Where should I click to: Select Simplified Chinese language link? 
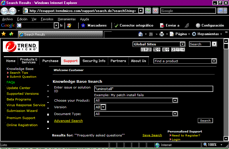click(166, 49)
